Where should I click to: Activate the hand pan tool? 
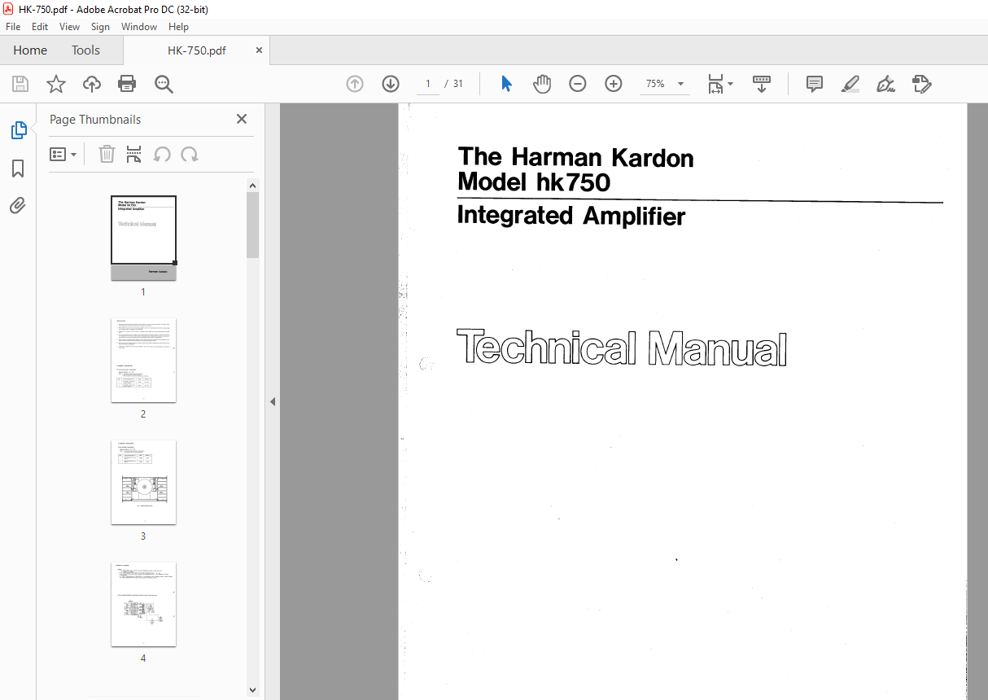click(x=542, y=84)
